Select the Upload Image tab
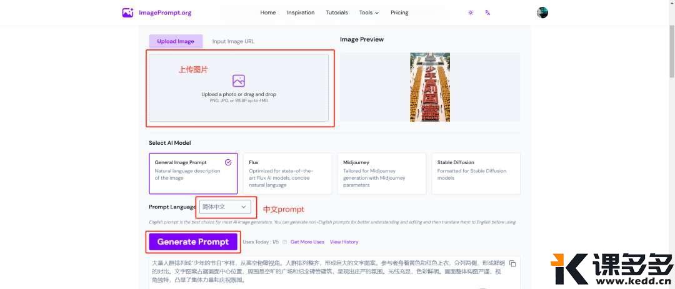The height and width of the screenshot is (289, 675). pos(176,42)
